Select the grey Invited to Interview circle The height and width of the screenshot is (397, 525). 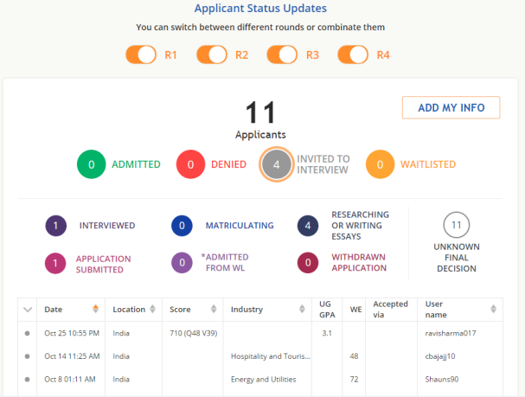(x=277, y=164)
